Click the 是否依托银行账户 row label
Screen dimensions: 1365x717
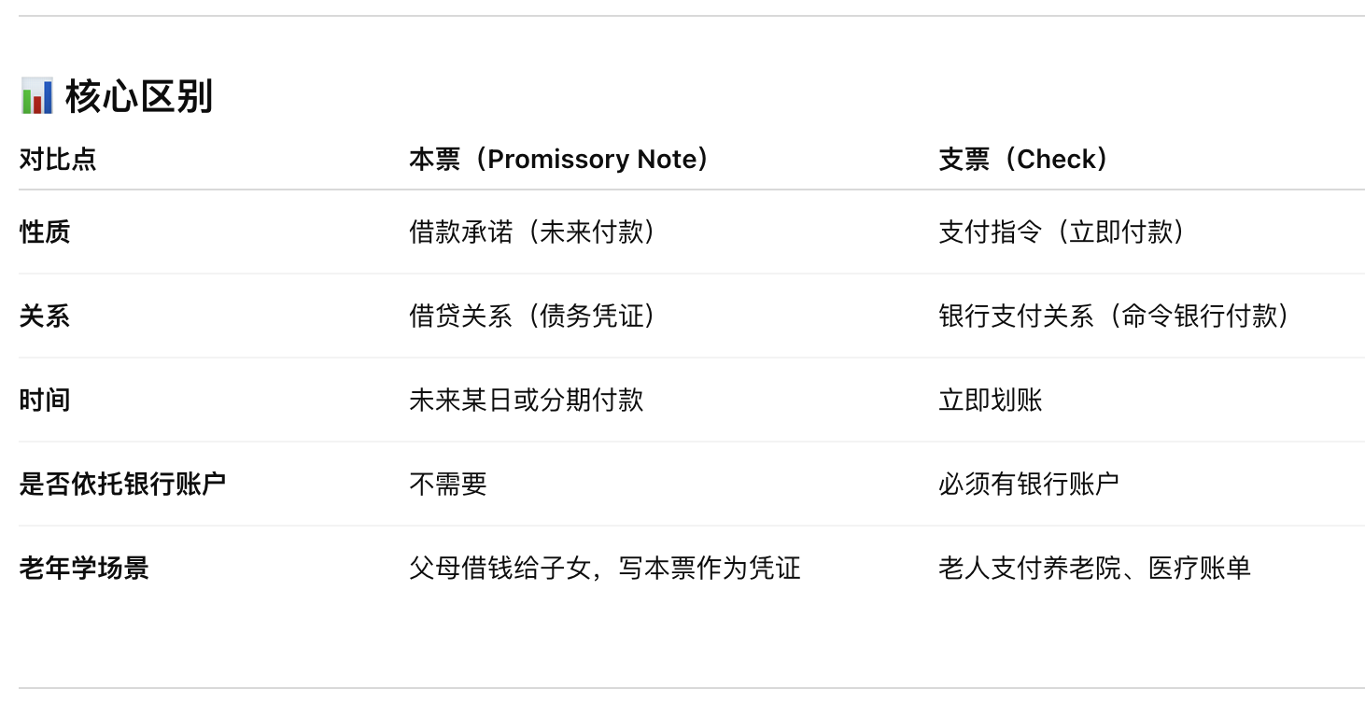click(x=122, y=484)
